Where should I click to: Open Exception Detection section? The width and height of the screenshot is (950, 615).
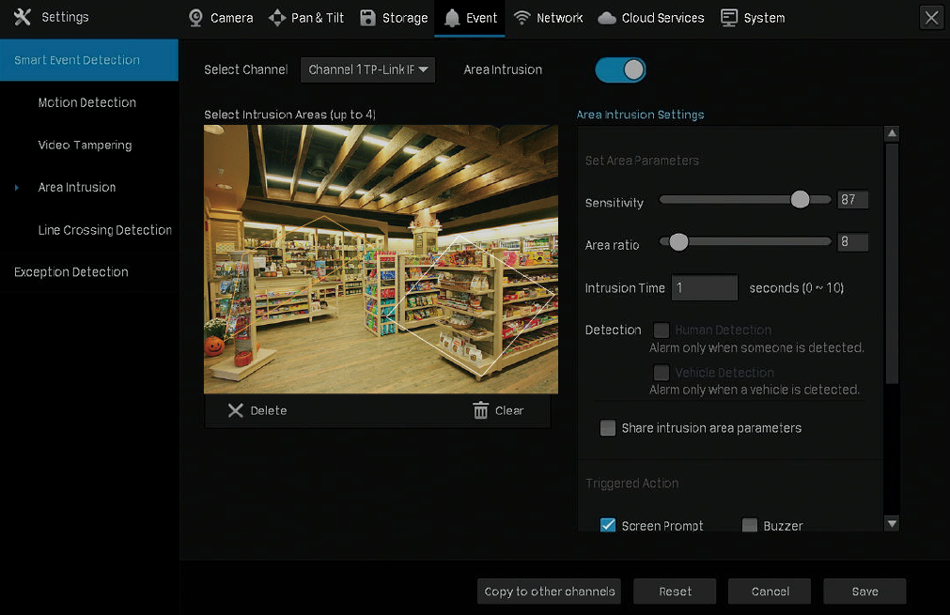coord(70,271)
